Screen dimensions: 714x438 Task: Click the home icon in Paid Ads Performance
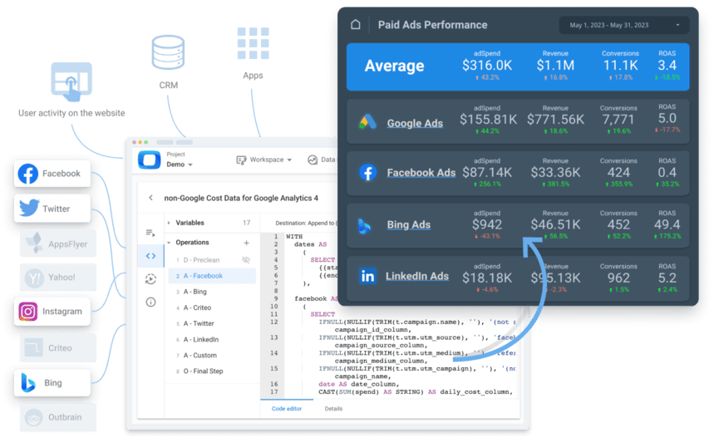tap(356, 25)
